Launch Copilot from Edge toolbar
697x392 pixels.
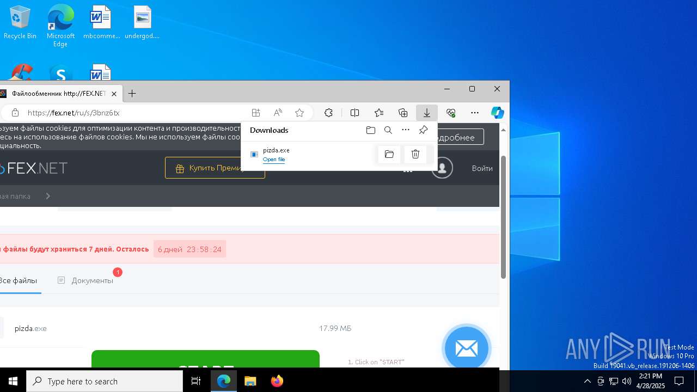[498, 113]
